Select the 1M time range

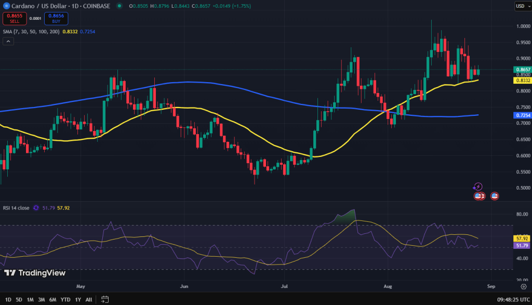point(30,300)
